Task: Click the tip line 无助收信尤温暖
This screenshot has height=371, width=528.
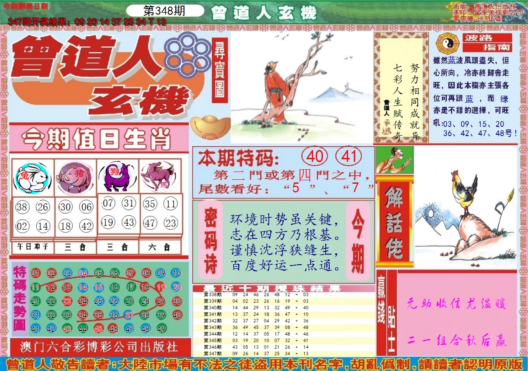Action: (457, 303)
